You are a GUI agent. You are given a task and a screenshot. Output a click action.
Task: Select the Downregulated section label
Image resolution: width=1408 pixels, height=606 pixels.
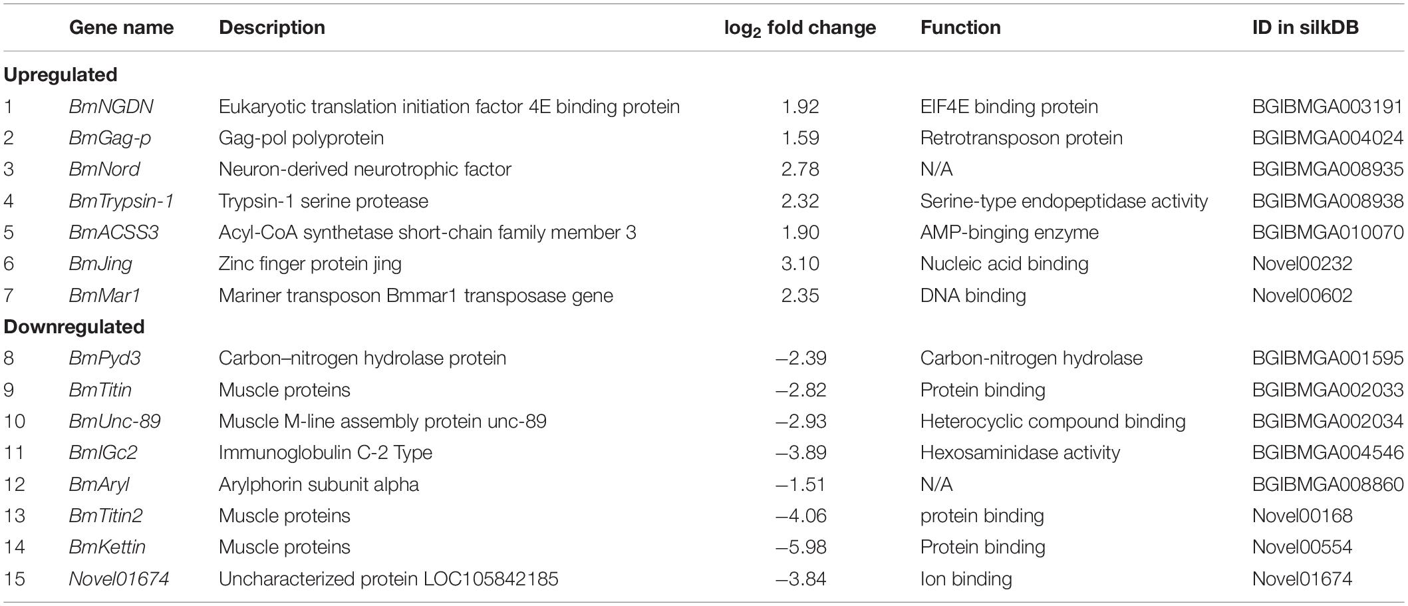[x=74, y=327]
